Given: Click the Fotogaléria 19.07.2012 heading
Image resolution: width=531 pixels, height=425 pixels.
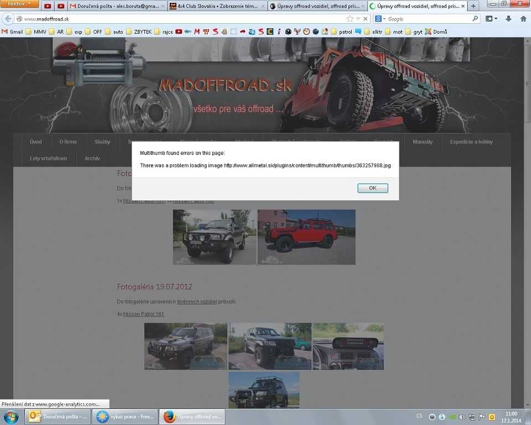Looking at the screenshot, I should click(x=154, y=287).
